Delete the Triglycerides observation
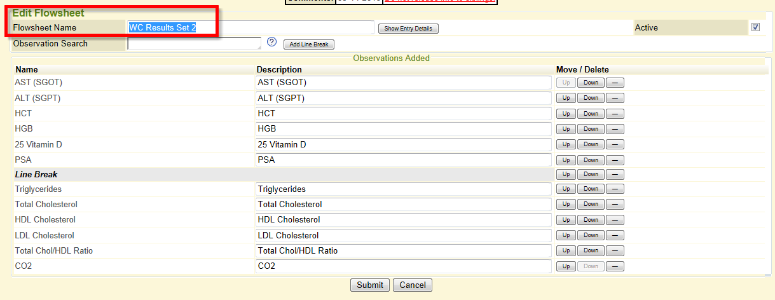775x300 pixels. [x=615, y=189]
